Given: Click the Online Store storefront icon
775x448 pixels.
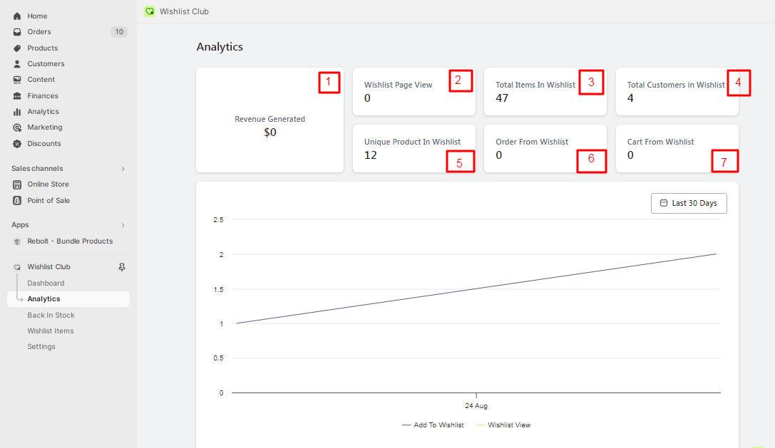Looking at the screenshot, I should tap(17, 184).
